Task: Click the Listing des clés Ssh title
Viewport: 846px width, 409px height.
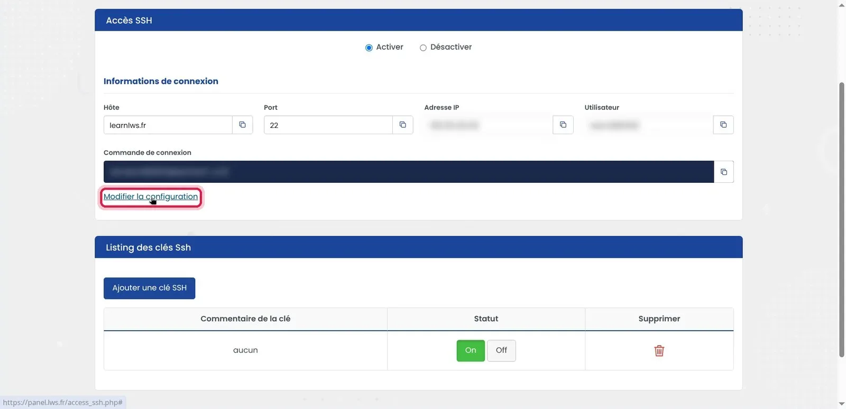Action: pyautogui.click(x=148, y=247)
